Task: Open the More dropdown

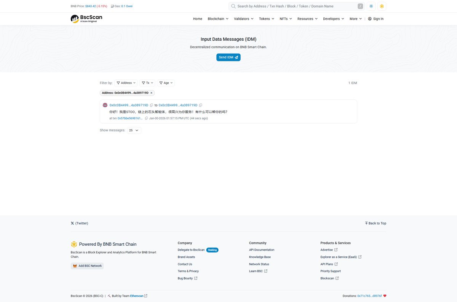Action: [x=356, y=19]
